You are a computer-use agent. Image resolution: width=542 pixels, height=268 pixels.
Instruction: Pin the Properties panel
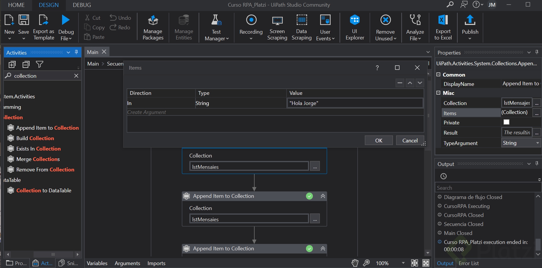[537, 52]
